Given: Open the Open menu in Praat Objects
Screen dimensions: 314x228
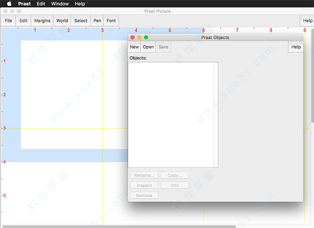Looking at the screenshot, I should tap(148, 47).
